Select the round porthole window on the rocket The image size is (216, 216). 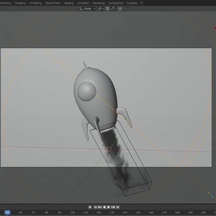(x=87, y=92)
